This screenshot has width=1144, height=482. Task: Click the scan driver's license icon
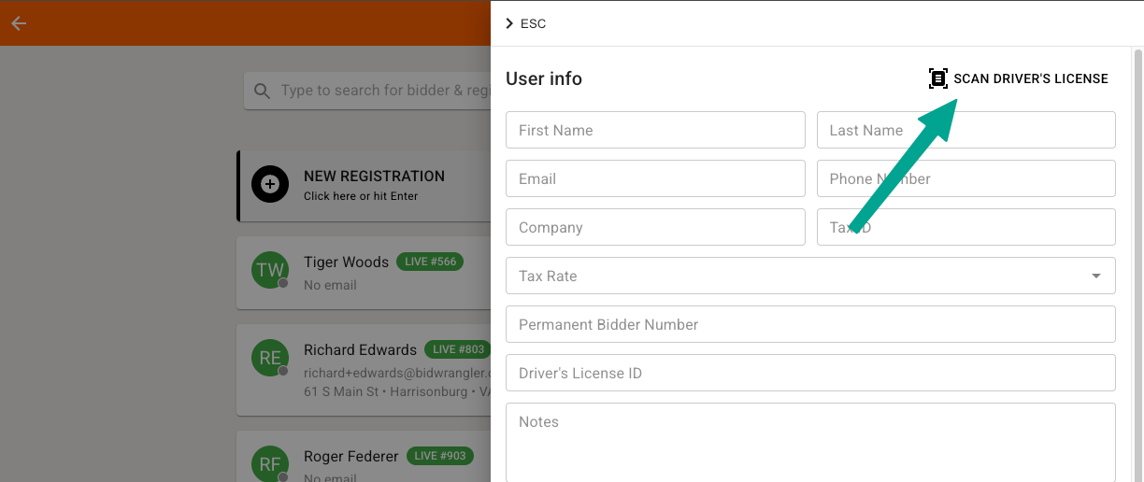(937, 78)
